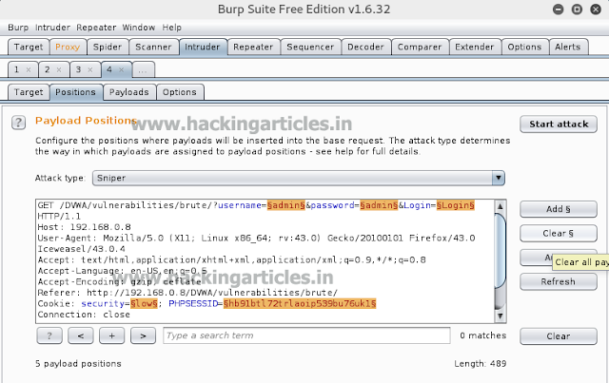Go to next search match '>' button
Screen dimensions: 609x383
tap(143, 335)
